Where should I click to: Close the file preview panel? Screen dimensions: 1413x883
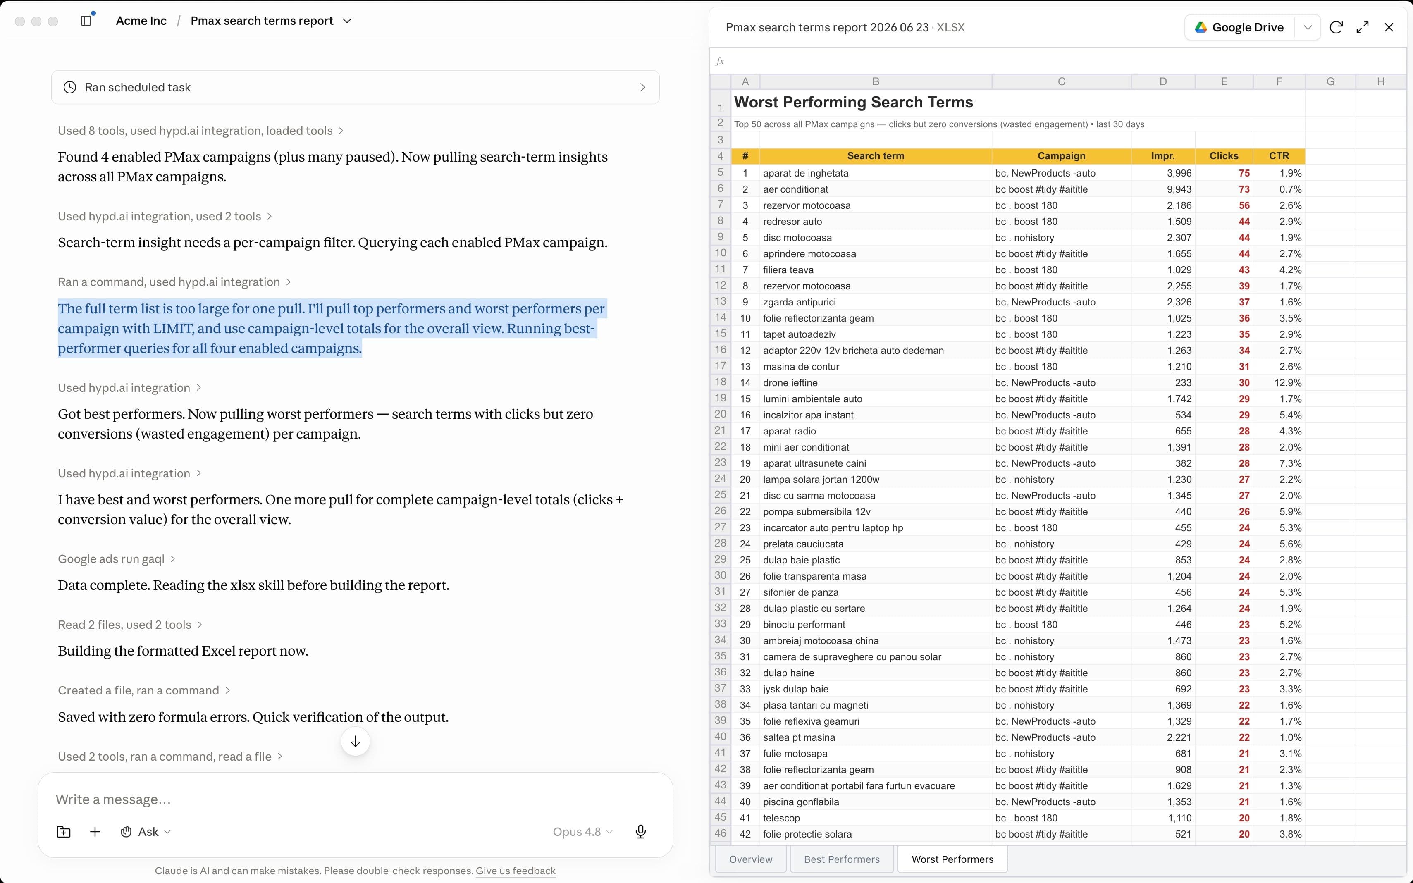point(1389,27)
